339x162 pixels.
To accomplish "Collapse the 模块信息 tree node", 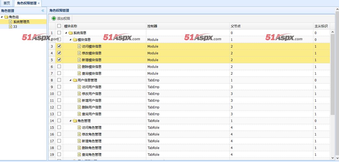I will 71,40.
